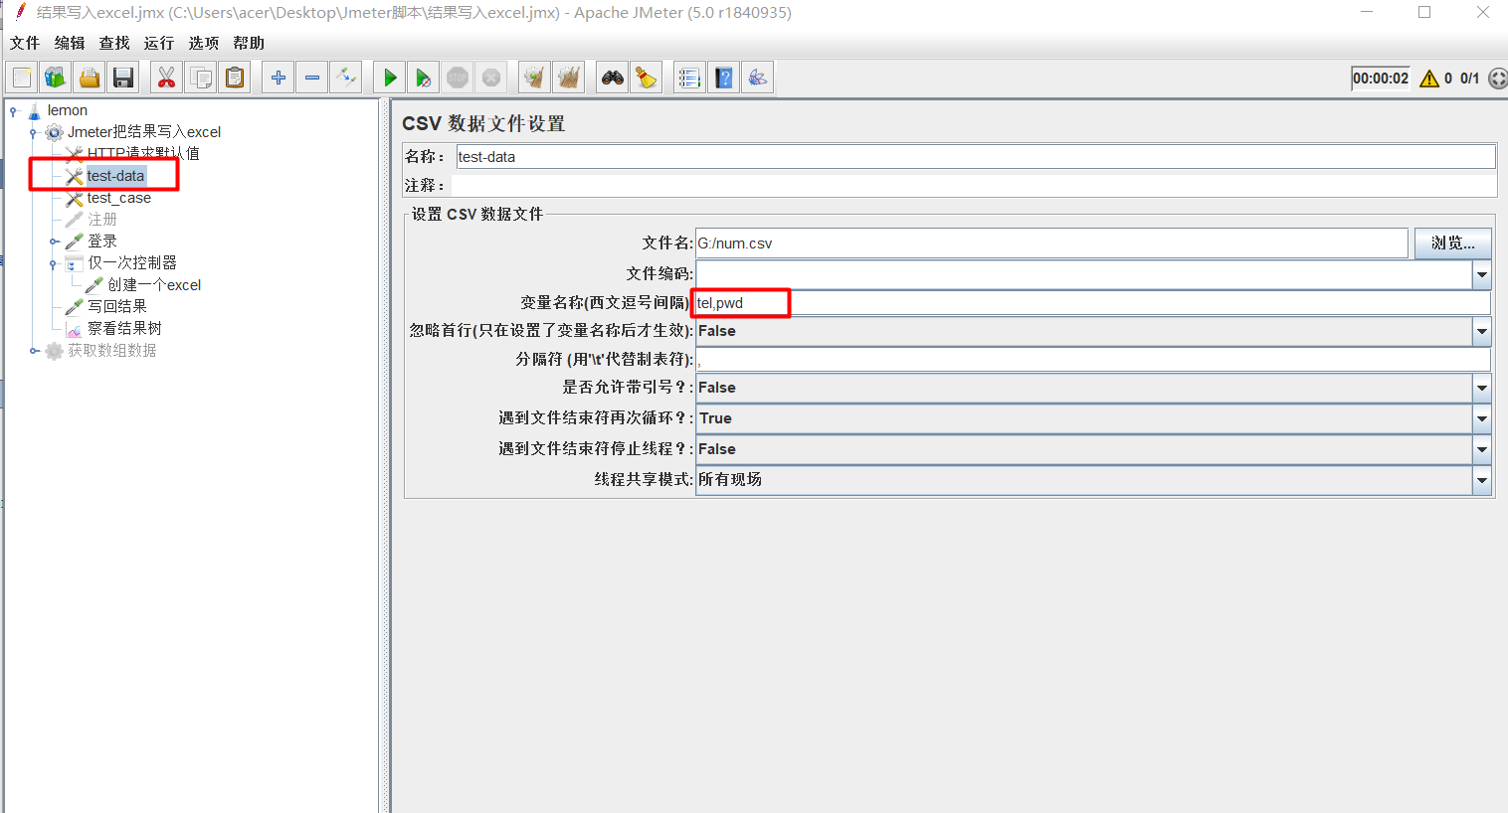
Task: Open the 编辑 menu
Action: click(70, 43)
